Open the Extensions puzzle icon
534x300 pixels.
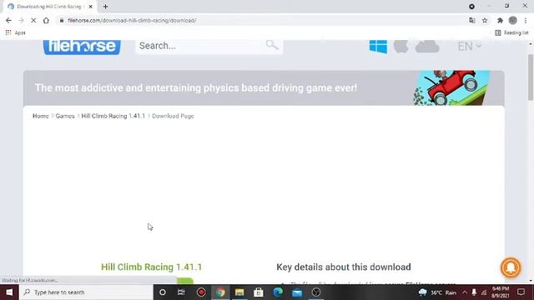click(x=500, y=20)
